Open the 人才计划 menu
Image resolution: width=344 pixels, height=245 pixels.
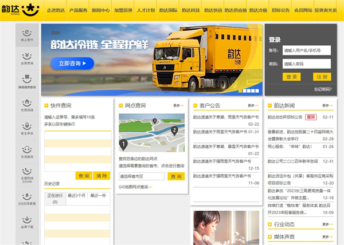click(x=146, y=10)
